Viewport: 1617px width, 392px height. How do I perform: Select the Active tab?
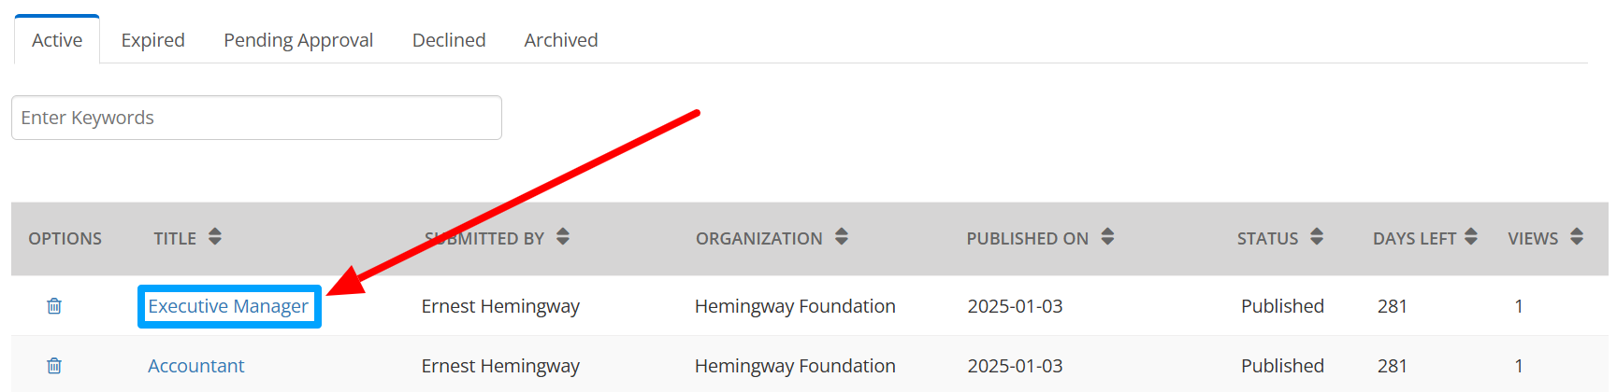pos(57,40)
